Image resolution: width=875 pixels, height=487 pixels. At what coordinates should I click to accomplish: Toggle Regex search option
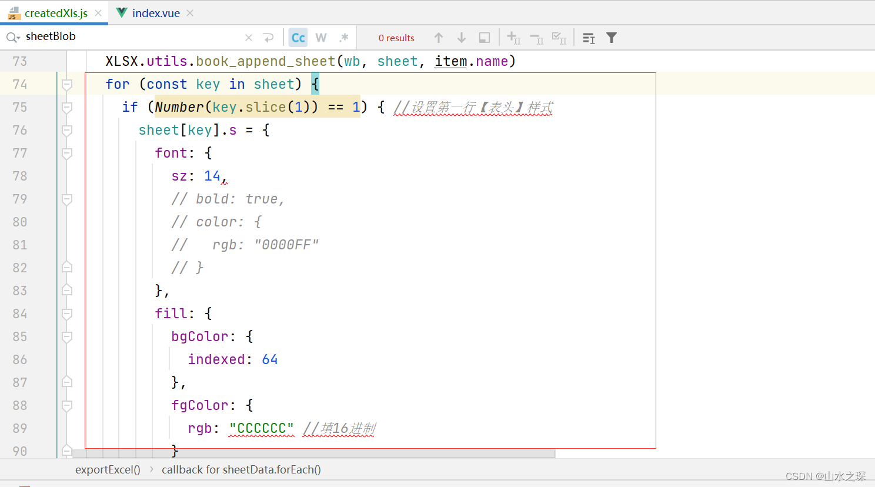tap(344, 38)
